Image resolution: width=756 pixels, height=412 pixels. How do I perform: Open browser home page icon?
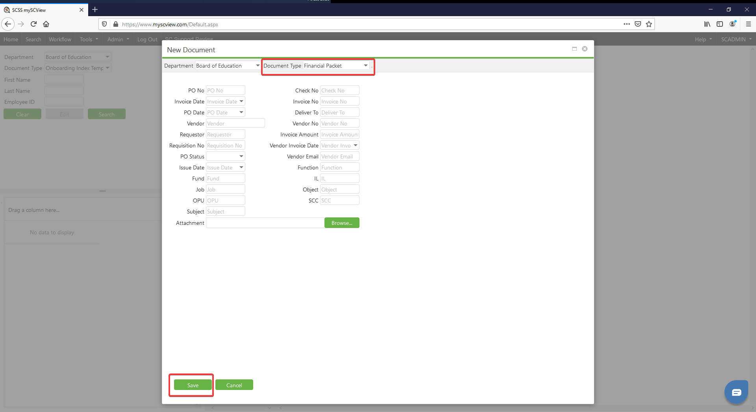coord(46,24)
